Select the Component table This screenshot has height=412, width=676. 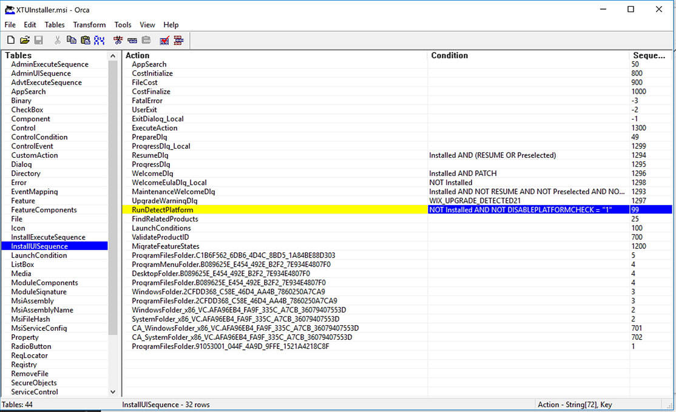pos(30,118)
